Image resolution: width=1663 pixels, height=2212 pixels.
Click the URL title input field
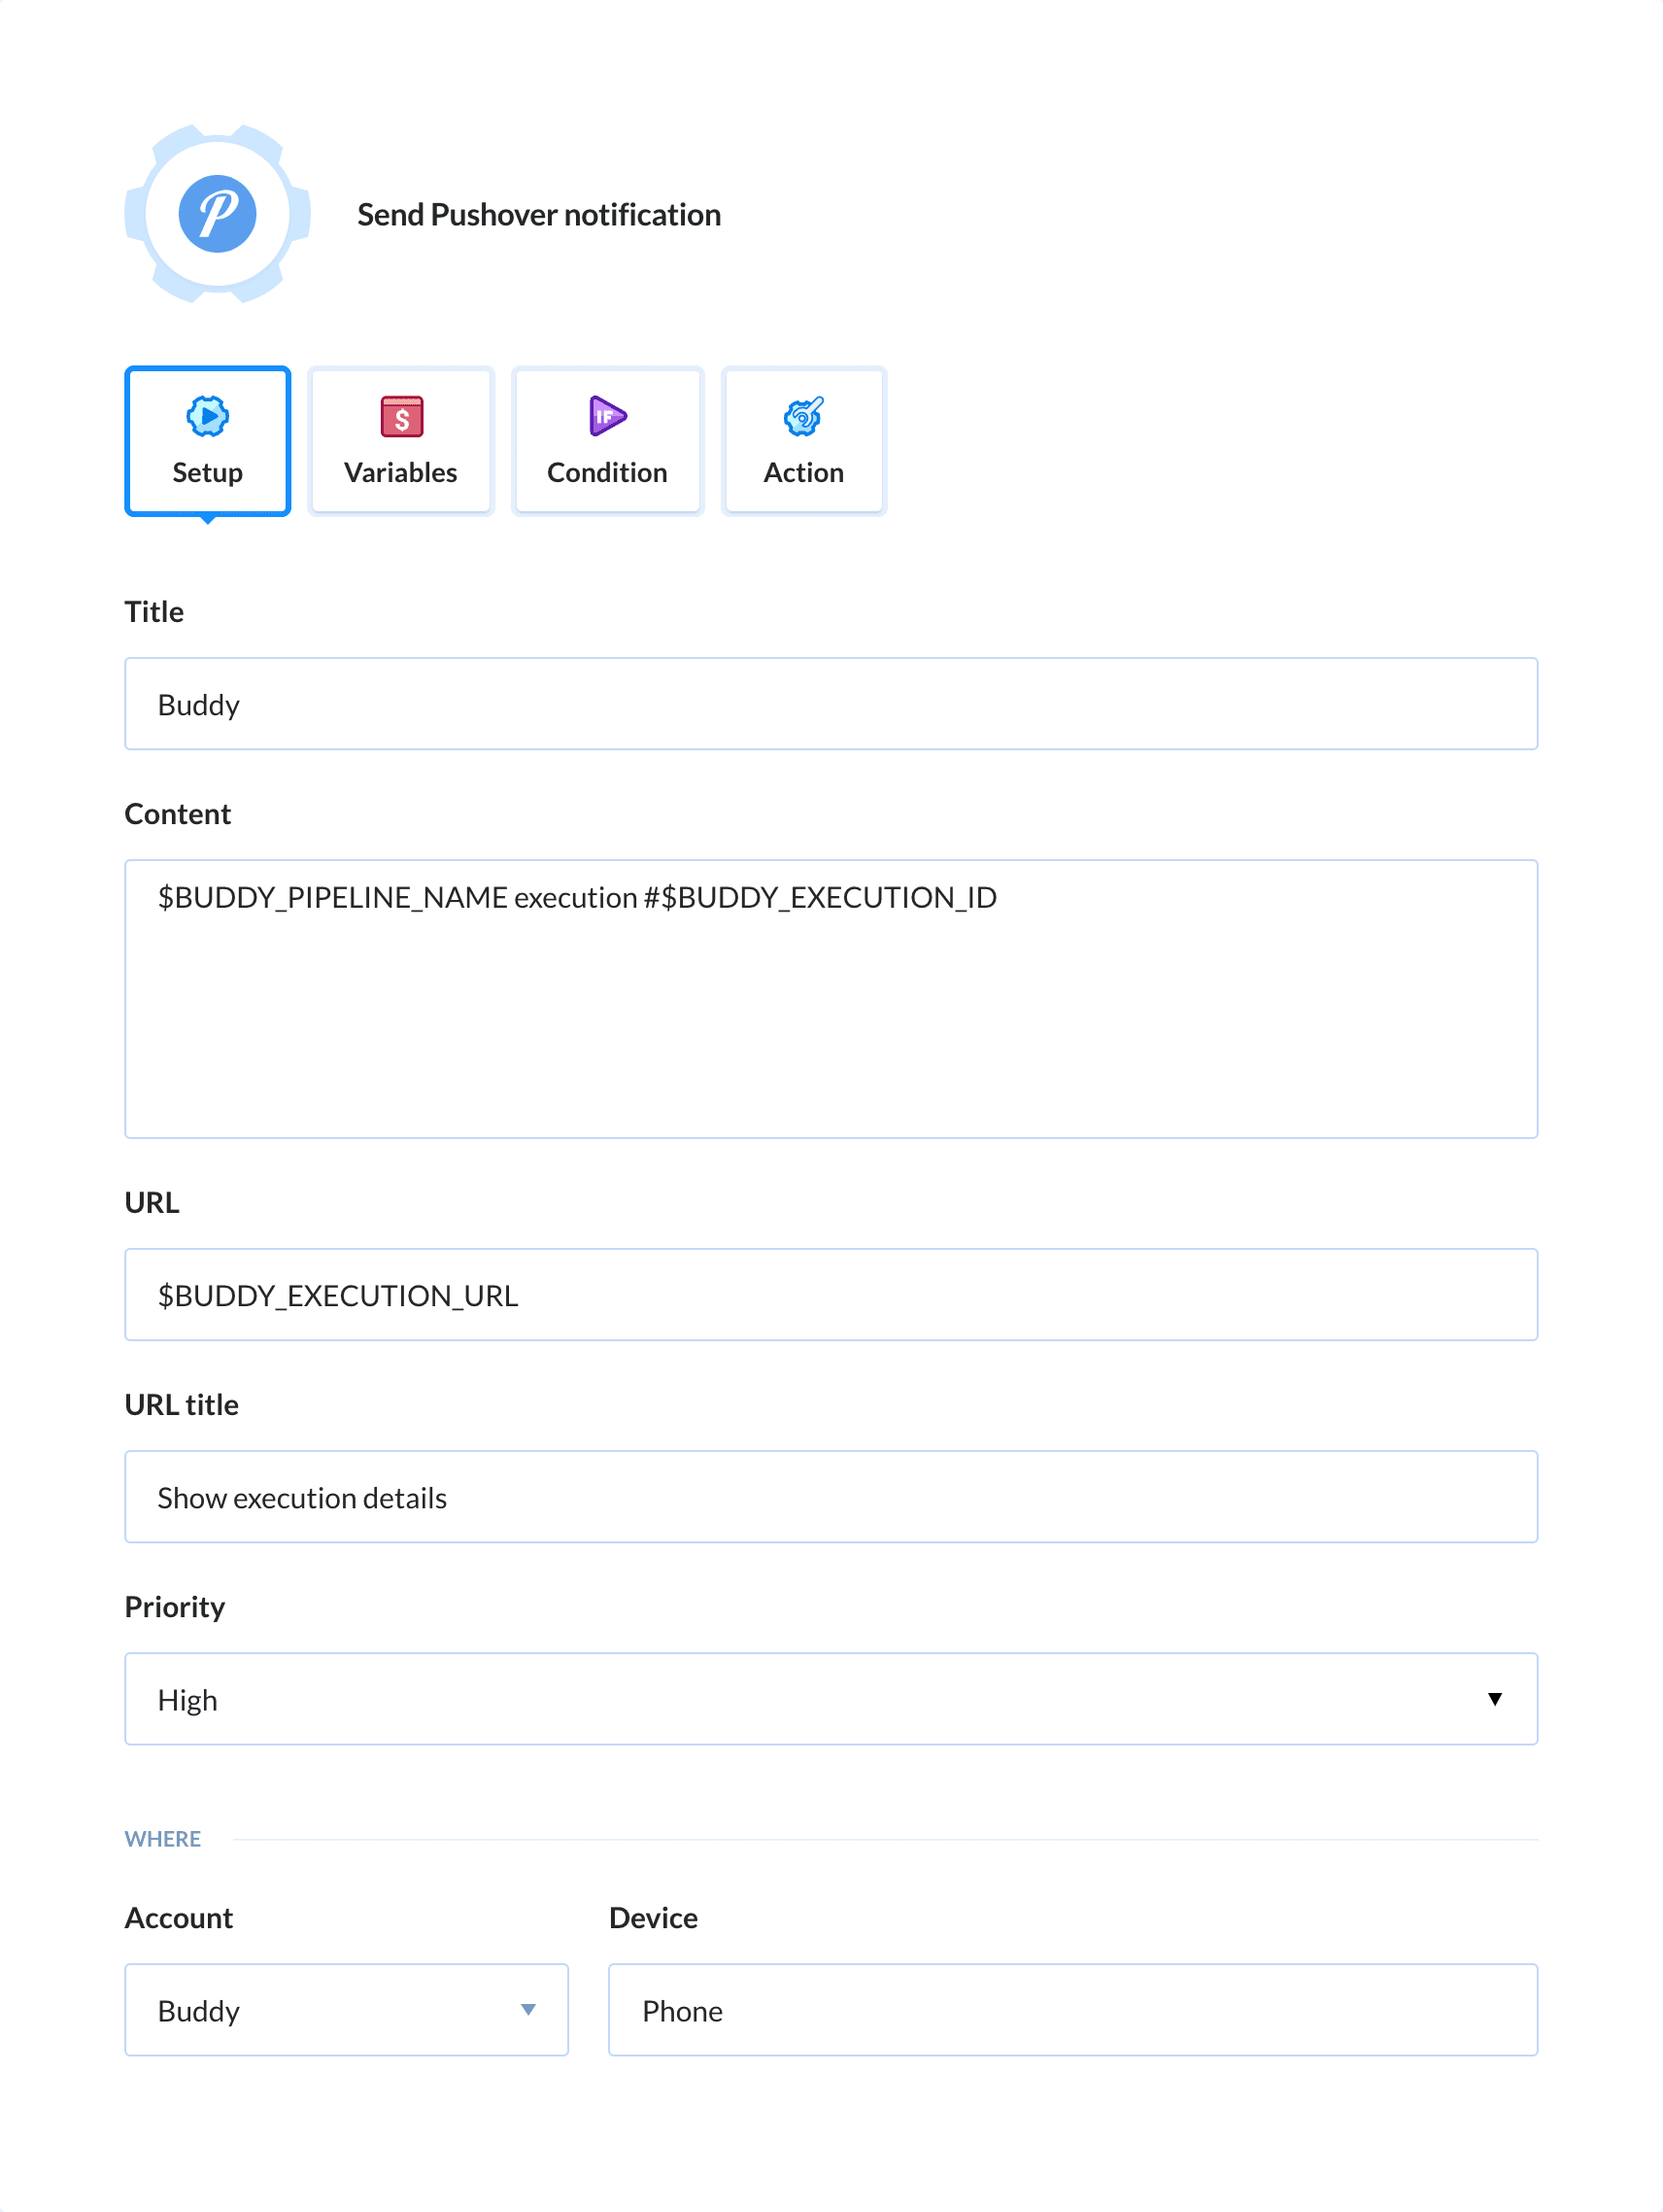point(831,1497)
